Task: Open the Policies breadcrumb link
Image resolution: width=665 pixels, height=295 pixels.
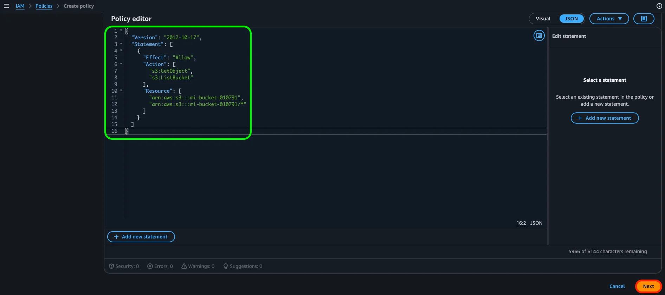Action: tap(44, 6)
